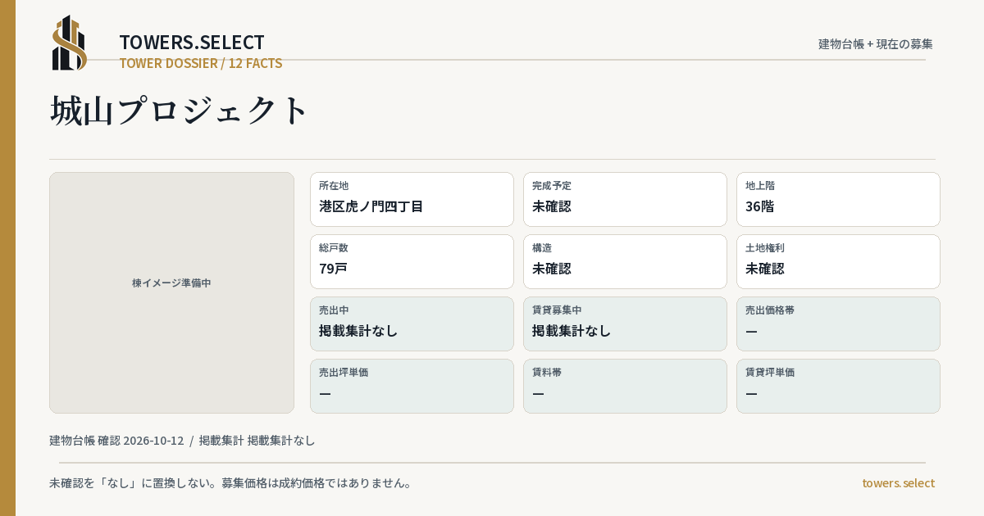Click the TOWERS.SELECT site title
984x516 pixels.
coord(192,42)
